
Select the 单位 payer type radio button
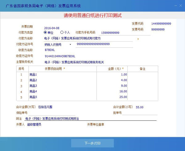point(45,32)
